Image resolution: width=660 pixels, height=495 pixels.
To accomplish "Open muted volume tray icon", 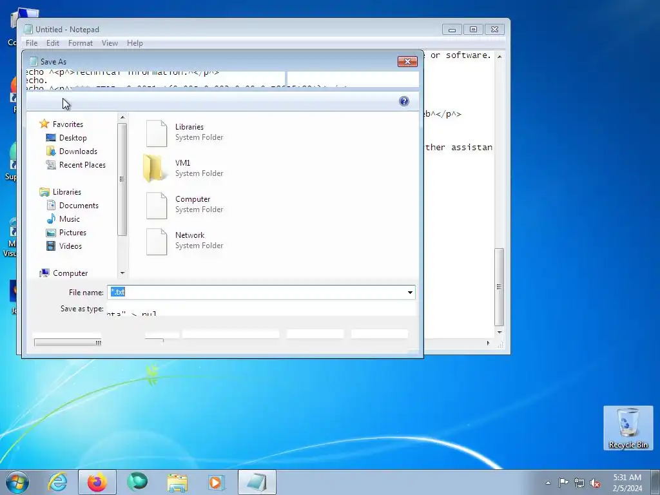I will tap(595, 483).
